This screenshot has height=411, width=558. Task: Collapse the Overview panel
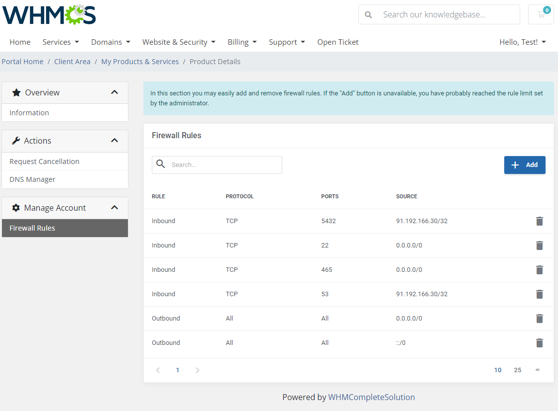[114, 92]
